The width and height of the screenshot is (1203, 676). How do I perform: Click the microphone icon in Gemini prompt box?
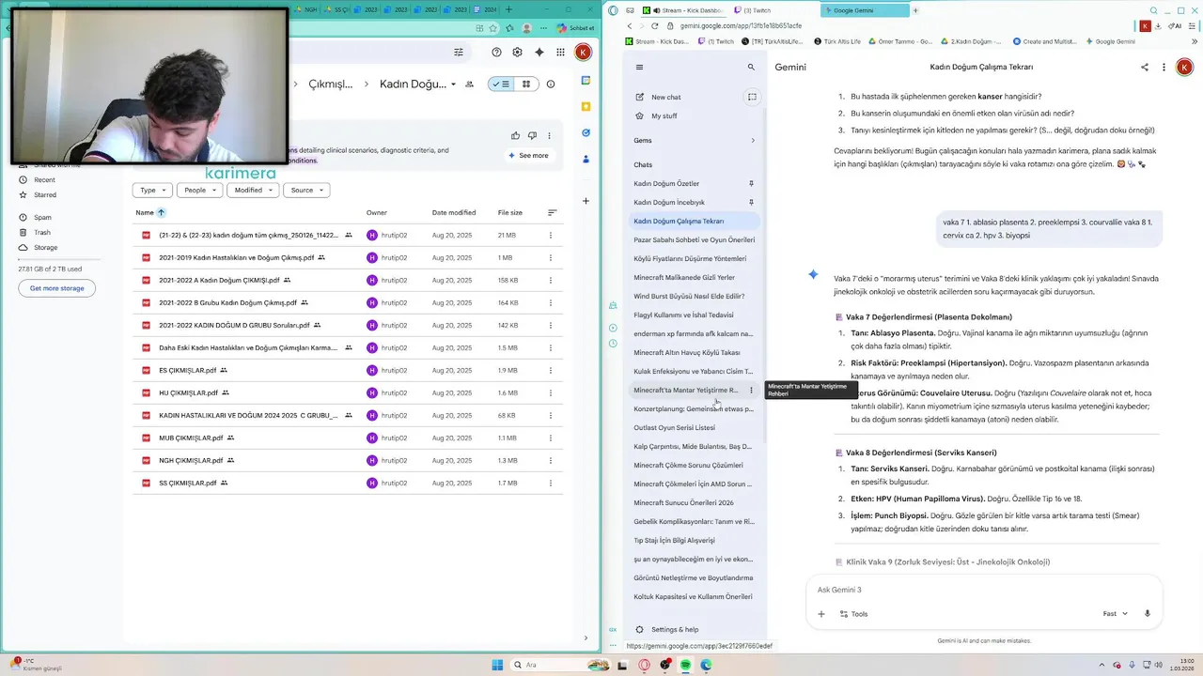coord(1148,614)
